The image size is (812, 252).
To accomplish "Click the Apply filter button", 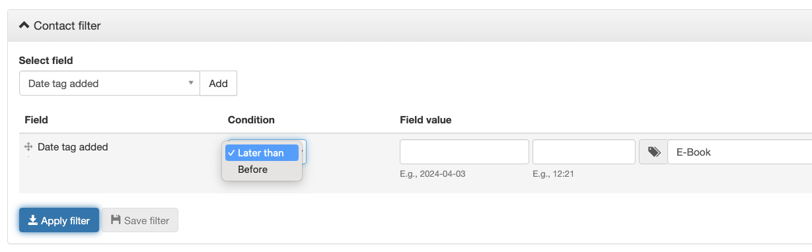I will (x=59, y=220).
